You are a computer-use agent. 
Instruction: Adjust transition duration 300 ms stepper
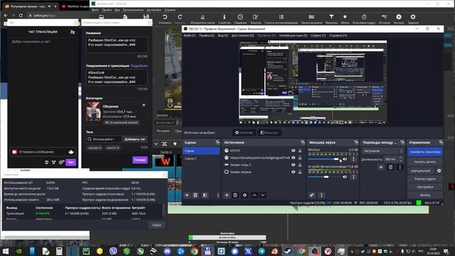(401, 159)
